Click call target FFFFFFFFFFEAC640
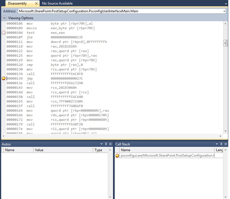The width and height of the screenshot is (230, 199). [67, 97]
